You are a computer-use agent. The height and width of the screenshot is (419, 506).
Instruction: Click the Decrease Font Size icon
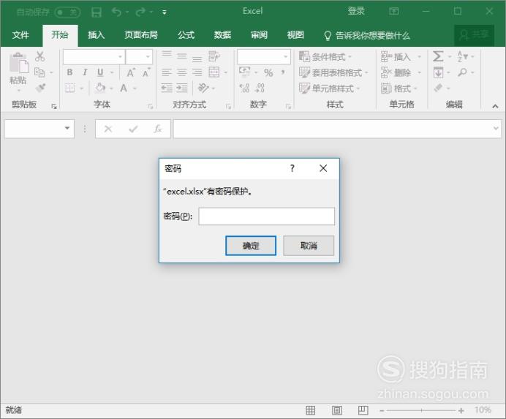point(146,72)
